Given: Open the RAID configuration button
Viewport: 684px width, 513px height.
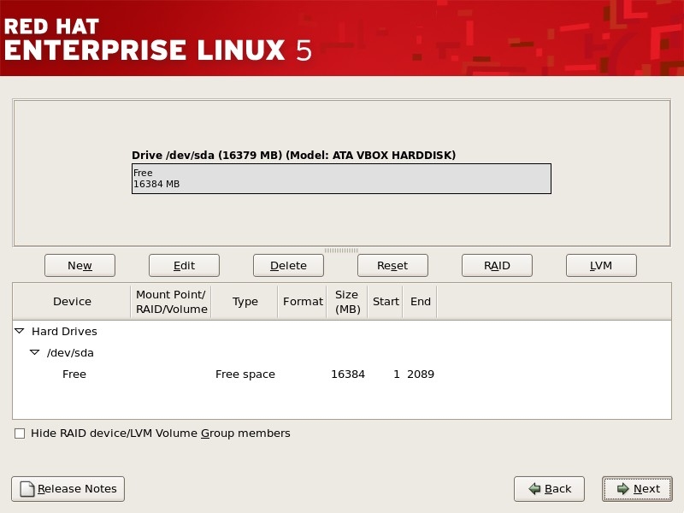Looking at the screenshot, I should (x=497, y=265).
